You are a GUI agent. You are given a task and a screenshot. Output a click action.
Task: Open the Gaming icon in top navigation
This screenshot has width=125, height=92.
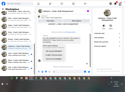coord(85,4)
